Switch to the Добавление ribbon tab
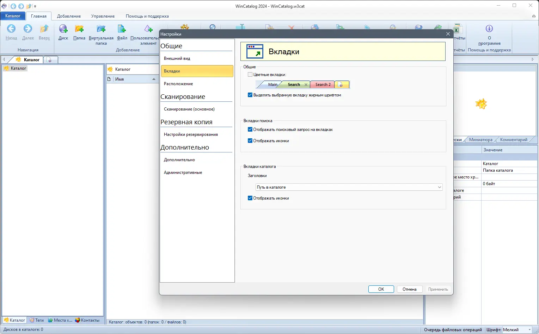The width and height of the screenshot is (539, 334). coord(69,16)
